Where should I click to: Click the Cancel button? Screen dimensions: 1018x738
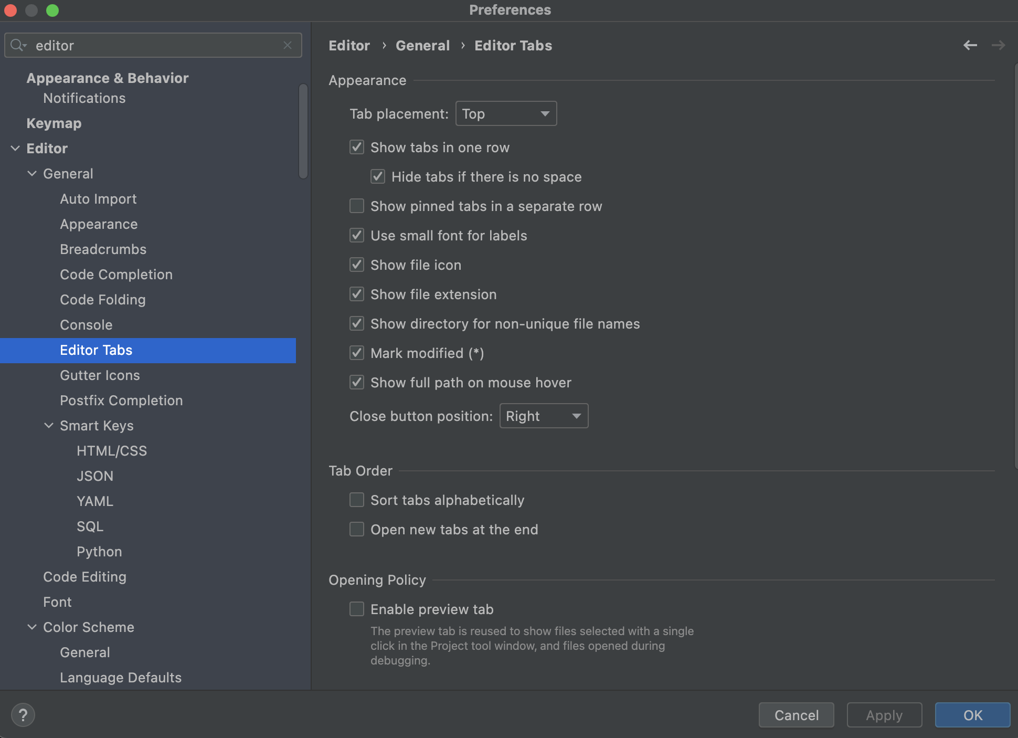coord(796,715)
